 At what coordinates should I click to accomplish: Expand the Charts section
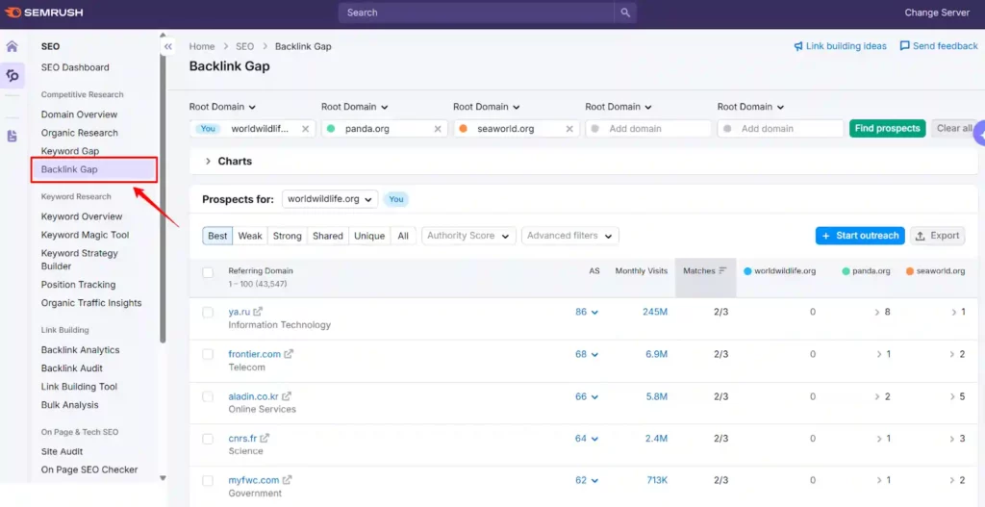click(208, 162)
